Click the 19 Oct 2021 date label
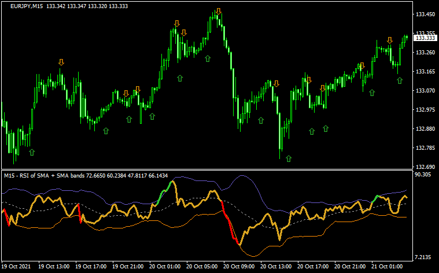The height and width of the screenshot is (273, 439). coord(16,266)
